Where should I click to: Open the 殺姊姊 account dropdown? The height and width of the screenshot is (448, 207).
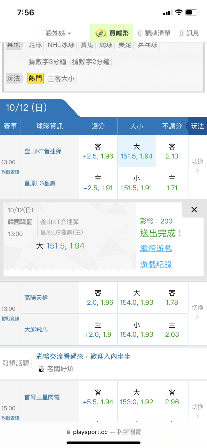58,33
